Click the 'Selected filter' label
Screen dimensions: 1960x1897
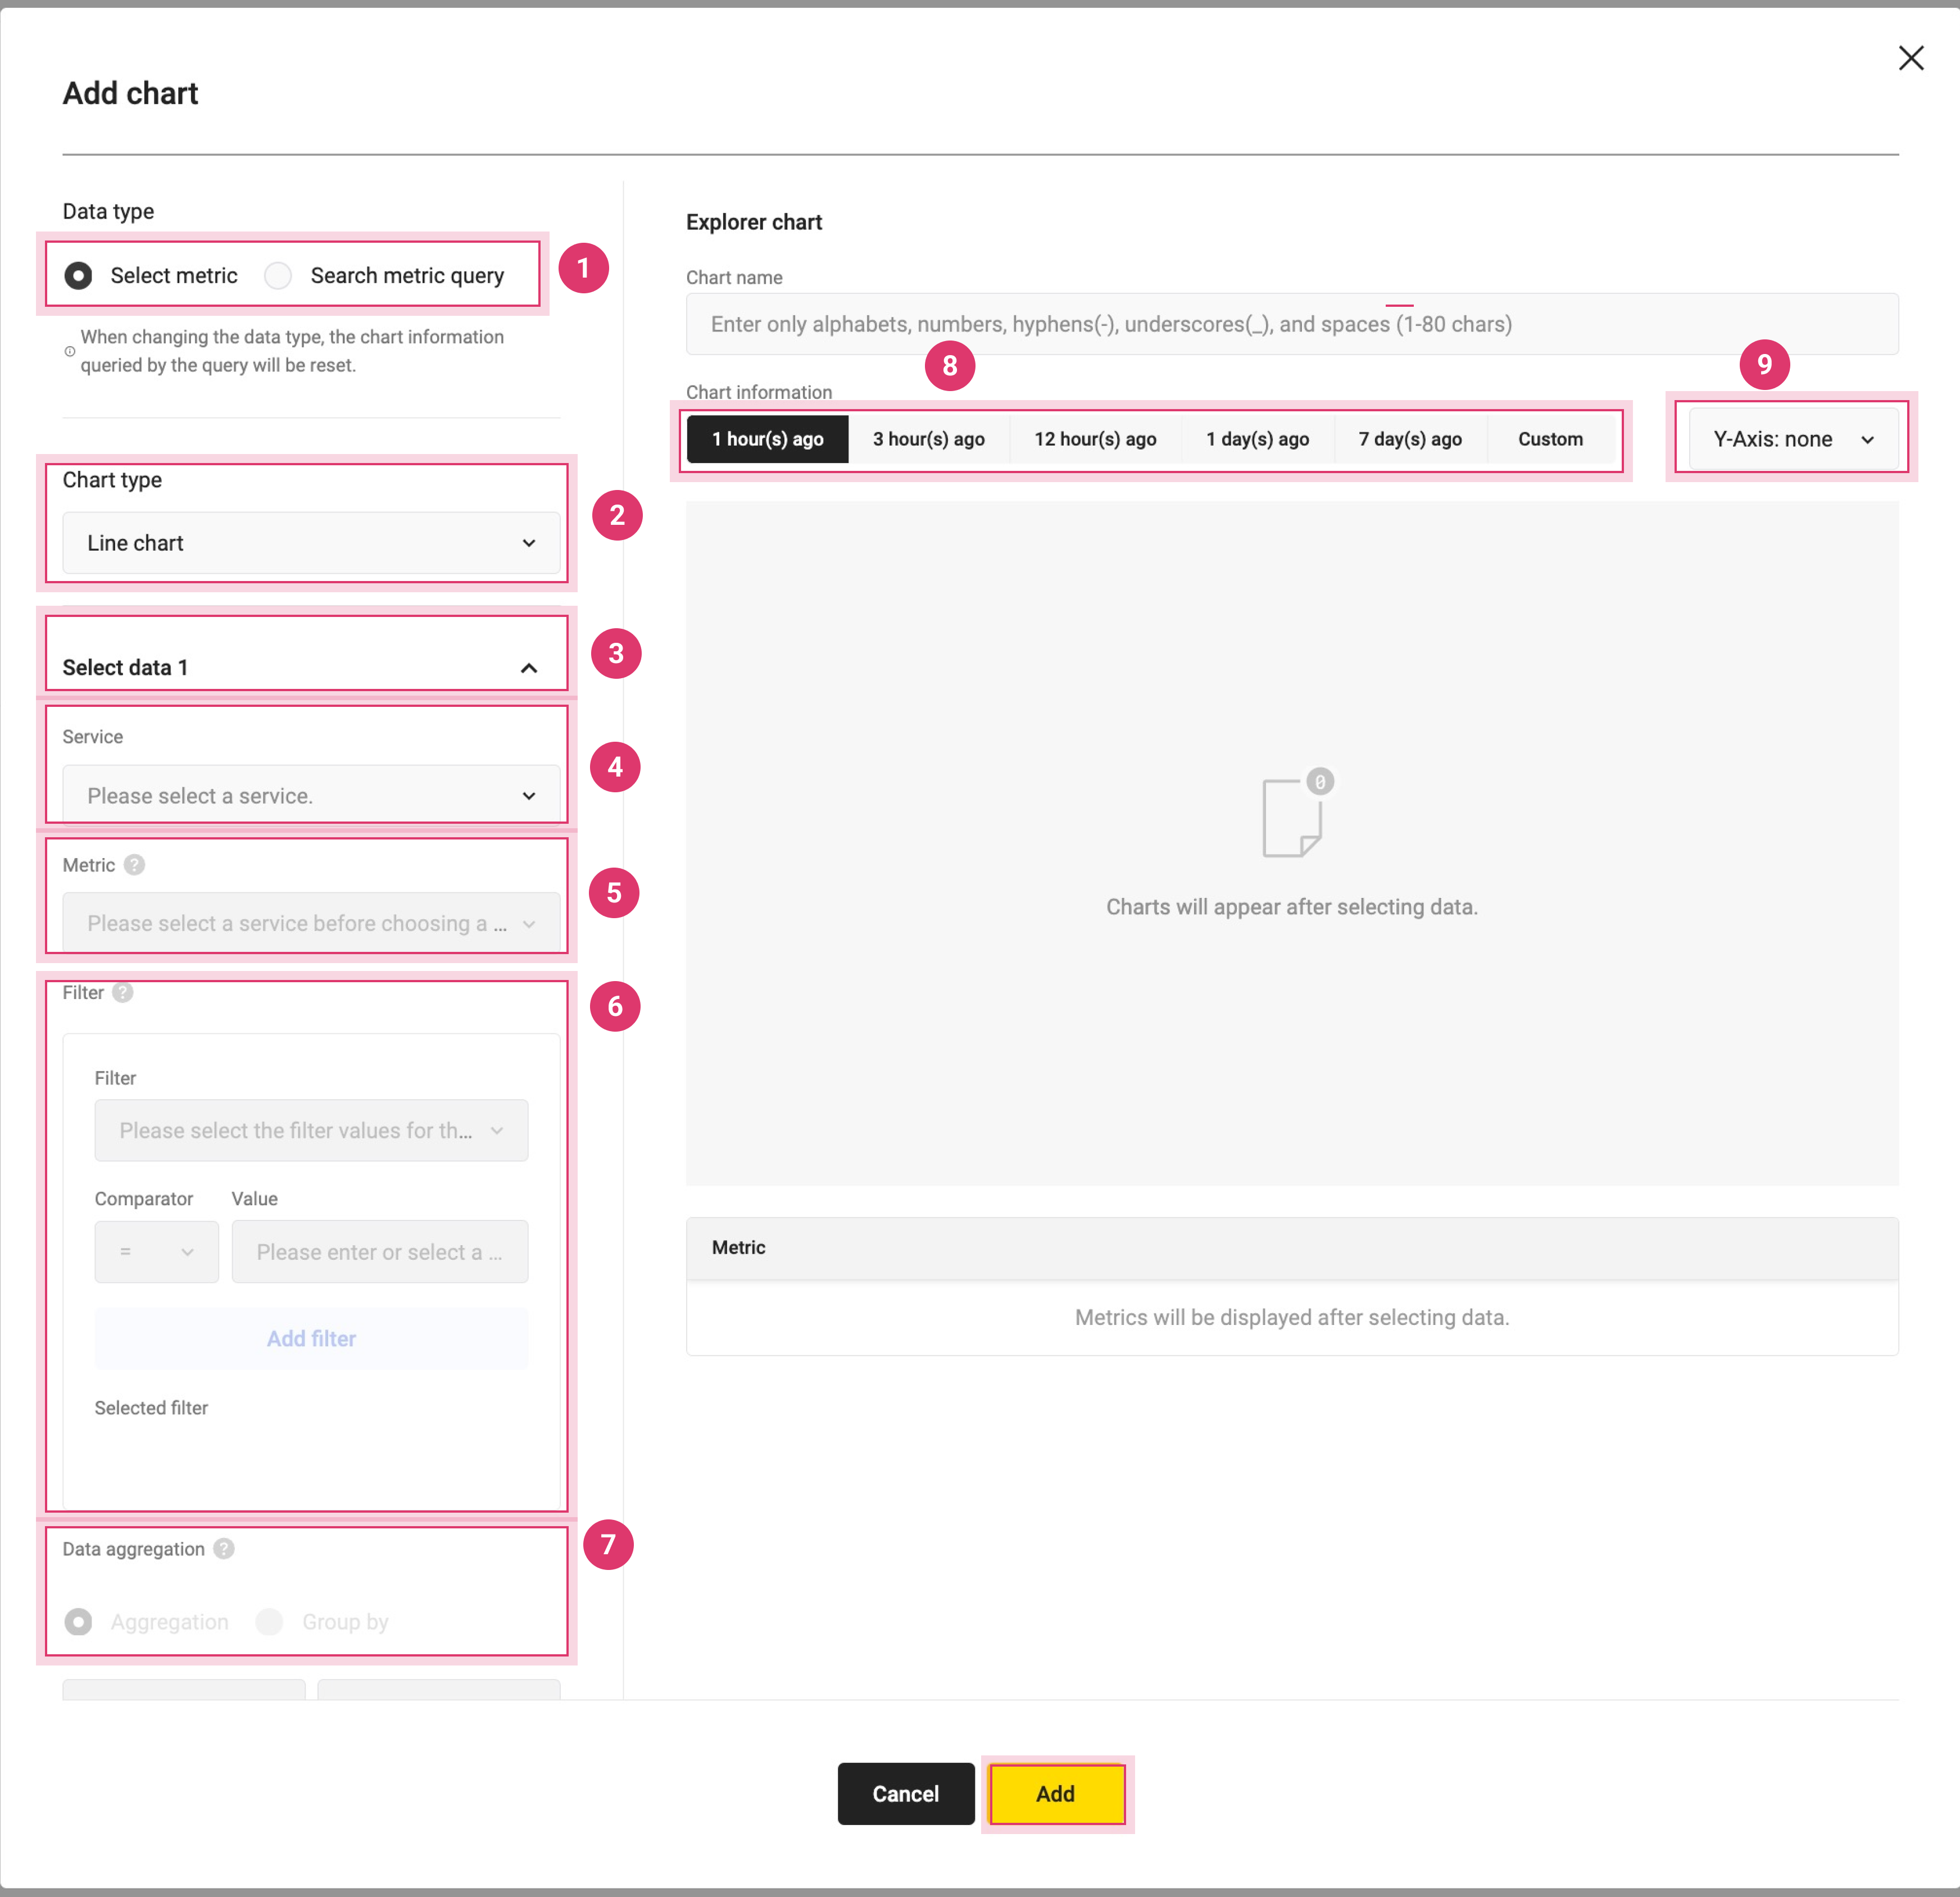click(151, 1408)
